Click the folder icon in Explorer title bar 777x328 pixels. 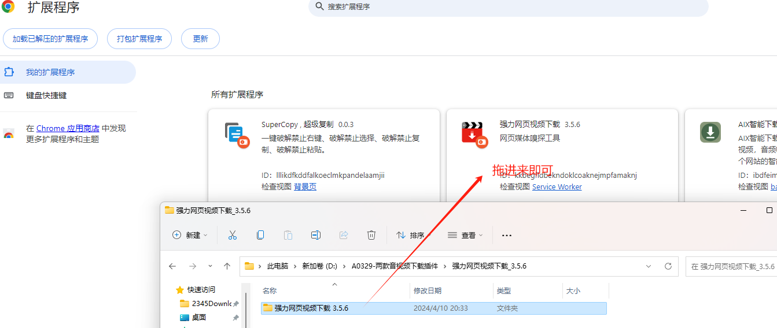(170, 210)
